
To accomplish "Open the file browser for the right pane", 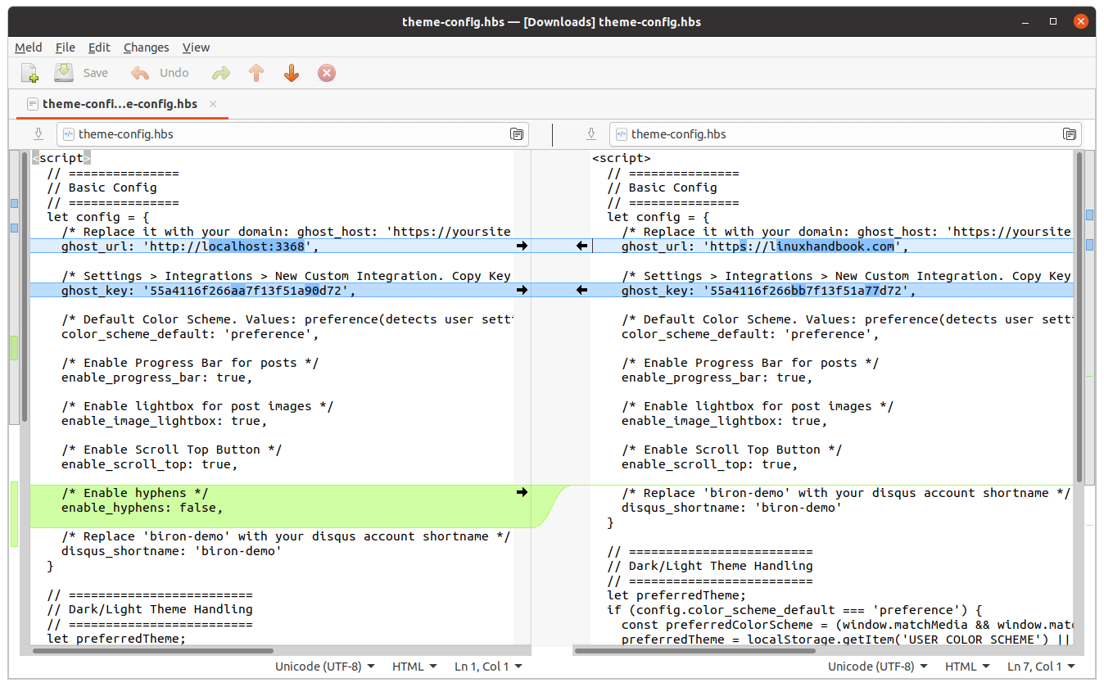I will click(1070, 133).
